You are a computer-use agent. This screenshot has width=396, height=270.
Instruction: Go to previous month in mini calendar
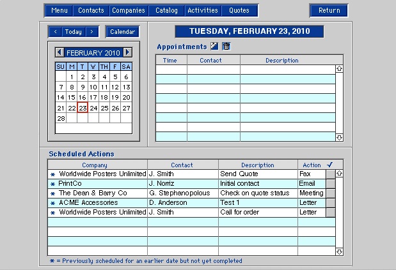pyautogui.click(x=59, y=52)
